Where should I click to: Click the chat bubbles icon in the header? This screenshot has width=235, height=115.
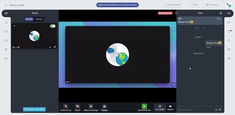[229, 13]
